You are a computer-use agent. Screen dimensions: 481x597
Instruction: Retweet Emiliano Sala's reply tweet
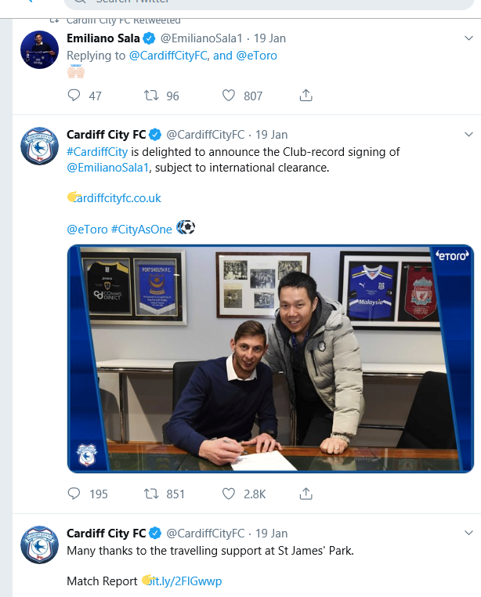coord(151,96)
